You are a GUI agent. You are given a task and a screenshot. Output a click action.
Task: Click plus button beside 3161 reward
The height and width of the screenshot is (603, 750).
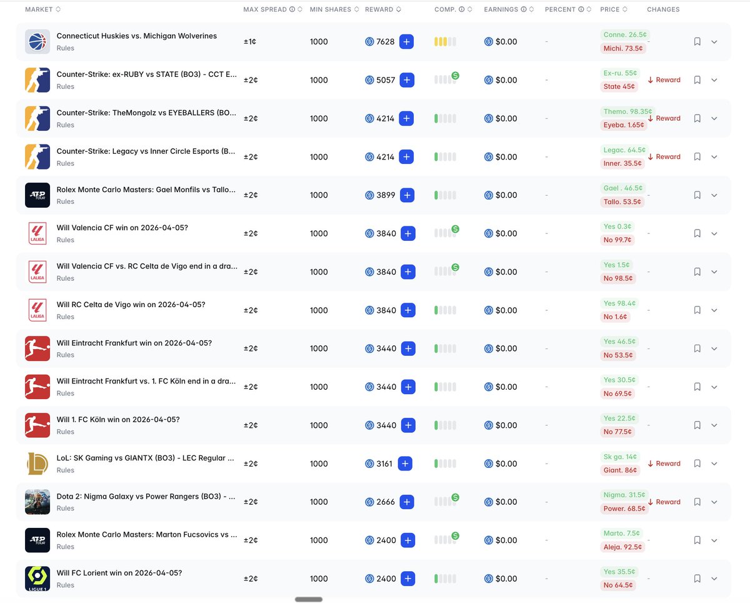click(x=405, y=464)
